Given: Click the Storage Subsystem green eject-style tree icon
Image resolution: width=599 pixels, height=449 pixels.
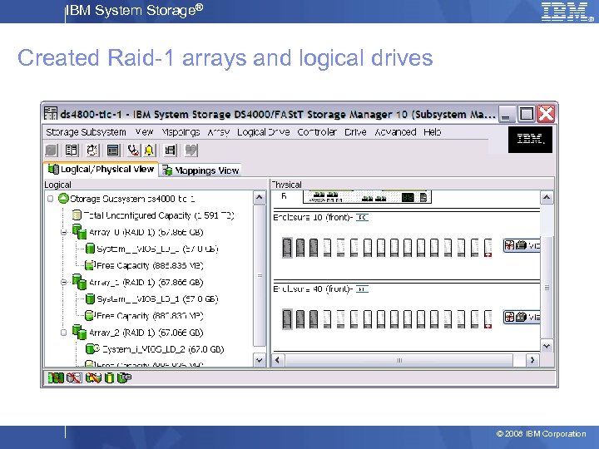Looking at the screenshot, I should (63, 199).
